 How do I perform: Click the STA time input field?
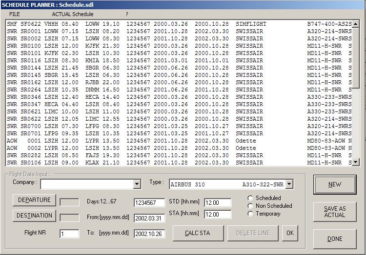[218, 214]
